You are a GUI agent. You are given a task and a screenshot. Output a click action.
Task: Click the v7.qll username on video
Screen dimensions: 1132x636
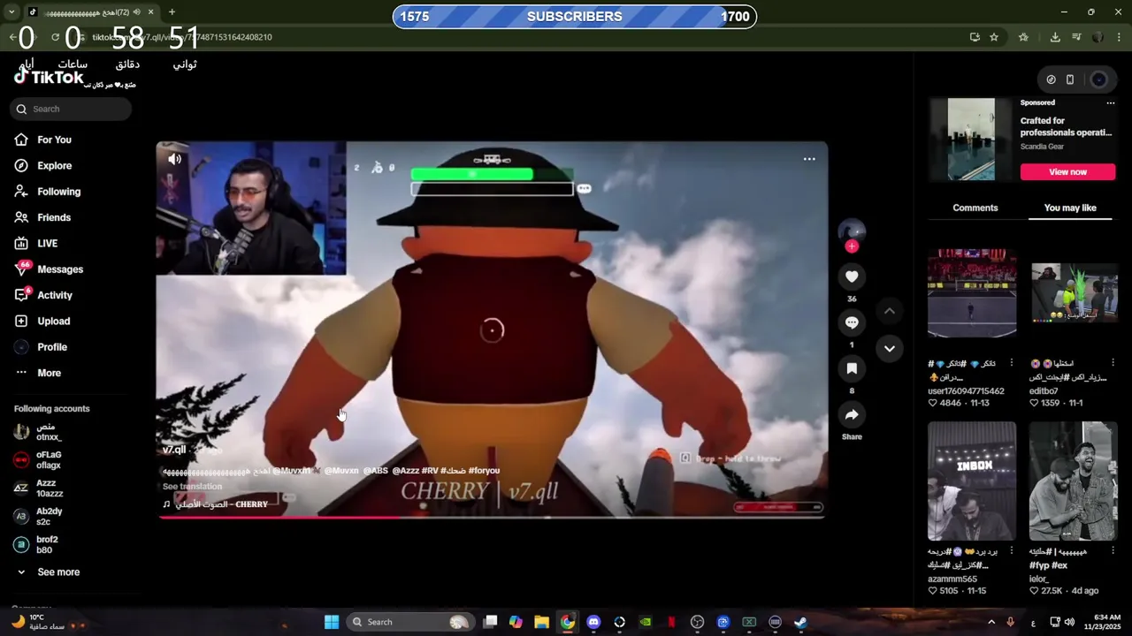tap(174, 450)
